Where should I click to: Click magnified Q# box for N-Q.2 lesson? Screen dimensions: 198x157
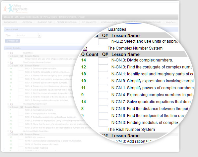tap(103, 42)
